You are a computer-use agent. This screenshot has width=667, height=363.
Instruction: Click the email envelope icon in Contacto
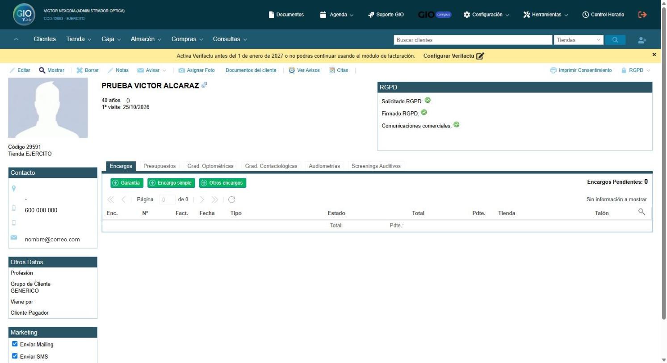tap(14, 237)
